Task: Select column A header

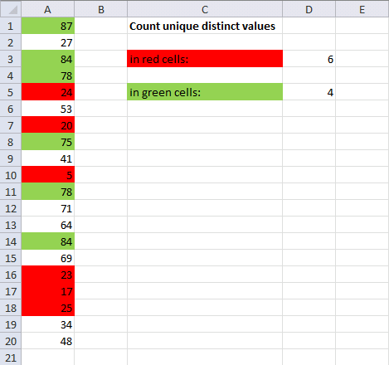Action: (48, 9)
